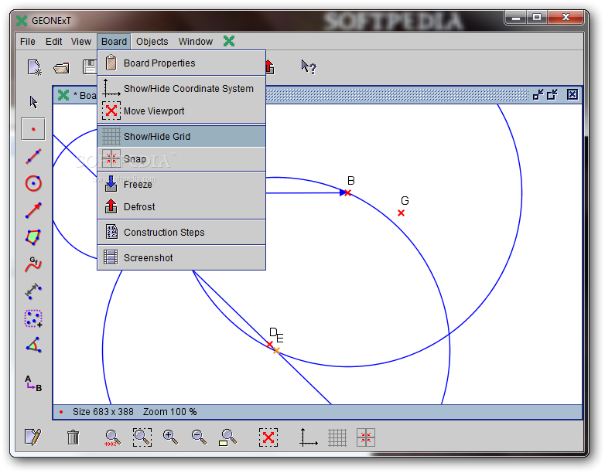This screenshot has height=473, width=605.
Task: Toggle grid display bottom toolbar icon
Action: tap(337, 437)
